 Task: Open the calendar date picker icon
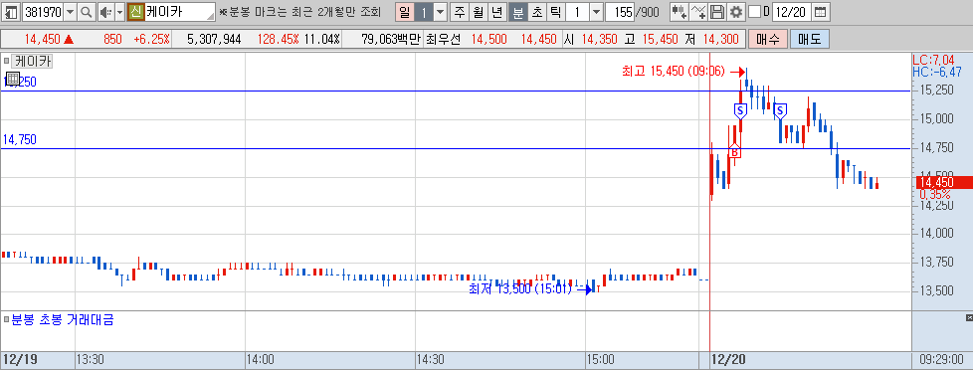coord(820,12)
